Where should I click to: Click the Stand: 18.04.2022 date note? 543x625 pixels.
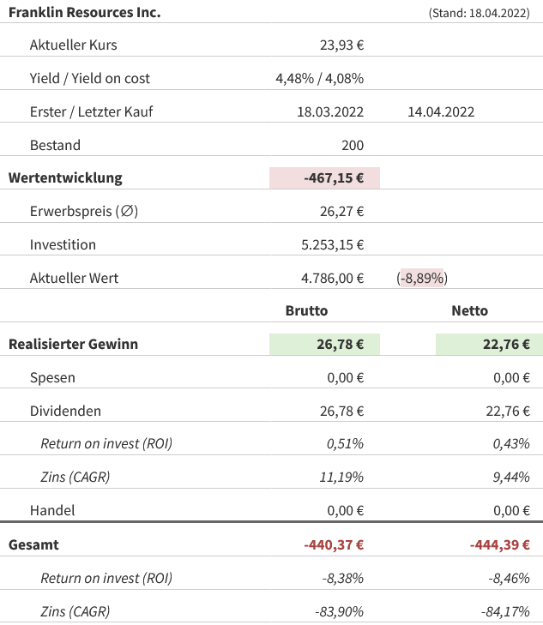pos(480,14)
